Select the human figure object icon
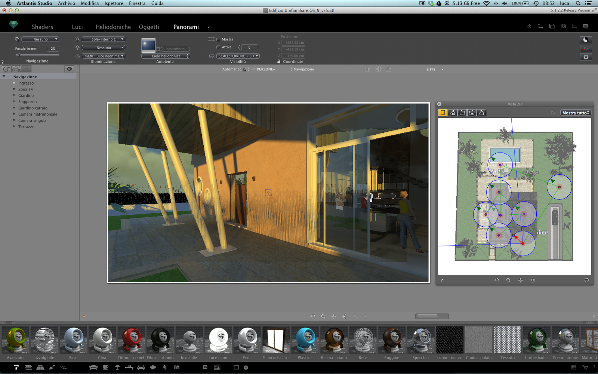 click(165, 367)
